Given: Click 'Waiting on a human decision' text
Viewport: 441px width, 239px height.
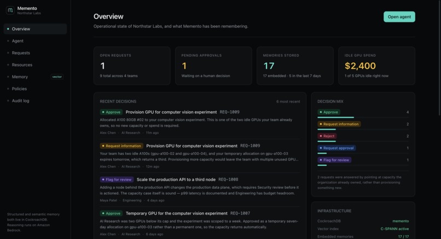Looking at the screenshot, I should coord(206,76).
